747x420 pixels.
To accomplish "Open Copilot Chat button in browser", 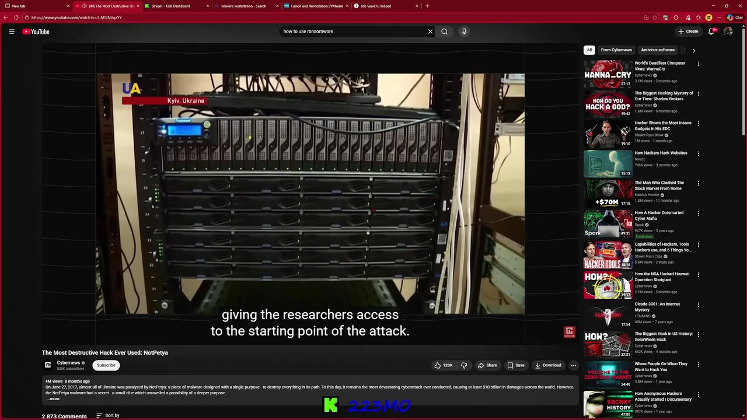I will pyautogui.click(x=734, y=17).
